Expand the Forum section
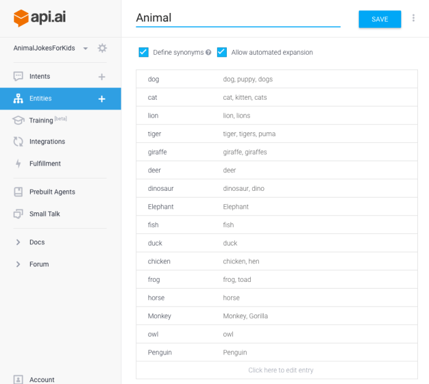429x384 pixels. tap(18, 265)
